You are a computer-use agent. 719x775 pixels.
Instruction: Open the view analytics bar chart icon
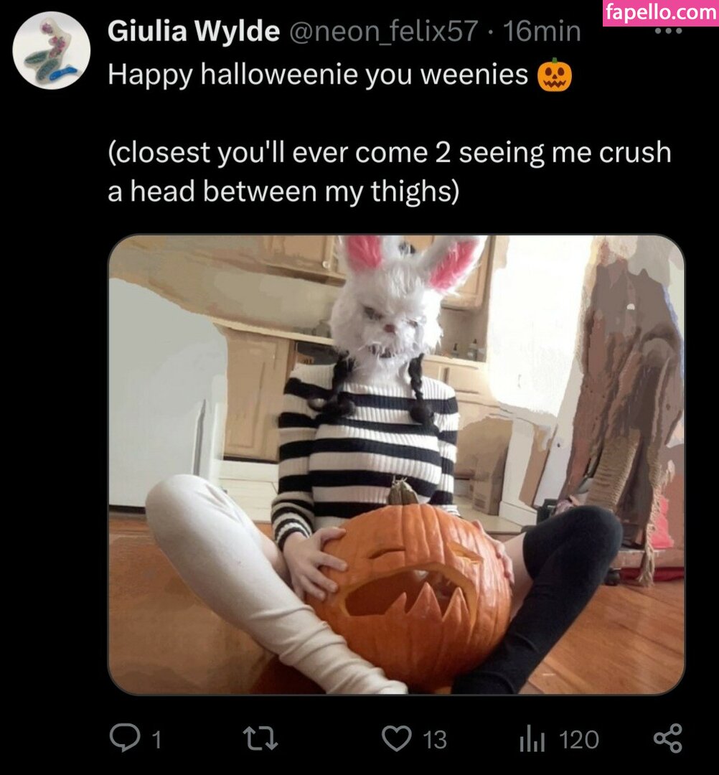[x=532, y=739]
